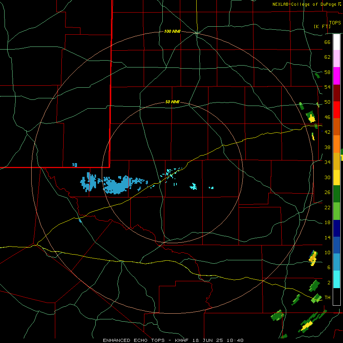Click the NEXLAB-College of DuPage credit text
The width and height of the screenshot is (343, 343).
pyautogui.click(x=304, y=4)
